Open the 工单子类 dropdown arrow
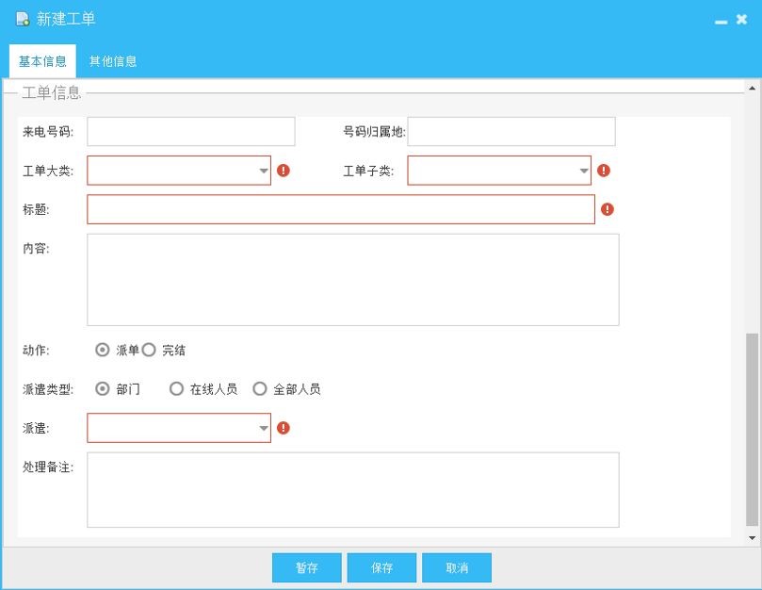The width and height of the screenshot is (762, 590). click(582, 171)
